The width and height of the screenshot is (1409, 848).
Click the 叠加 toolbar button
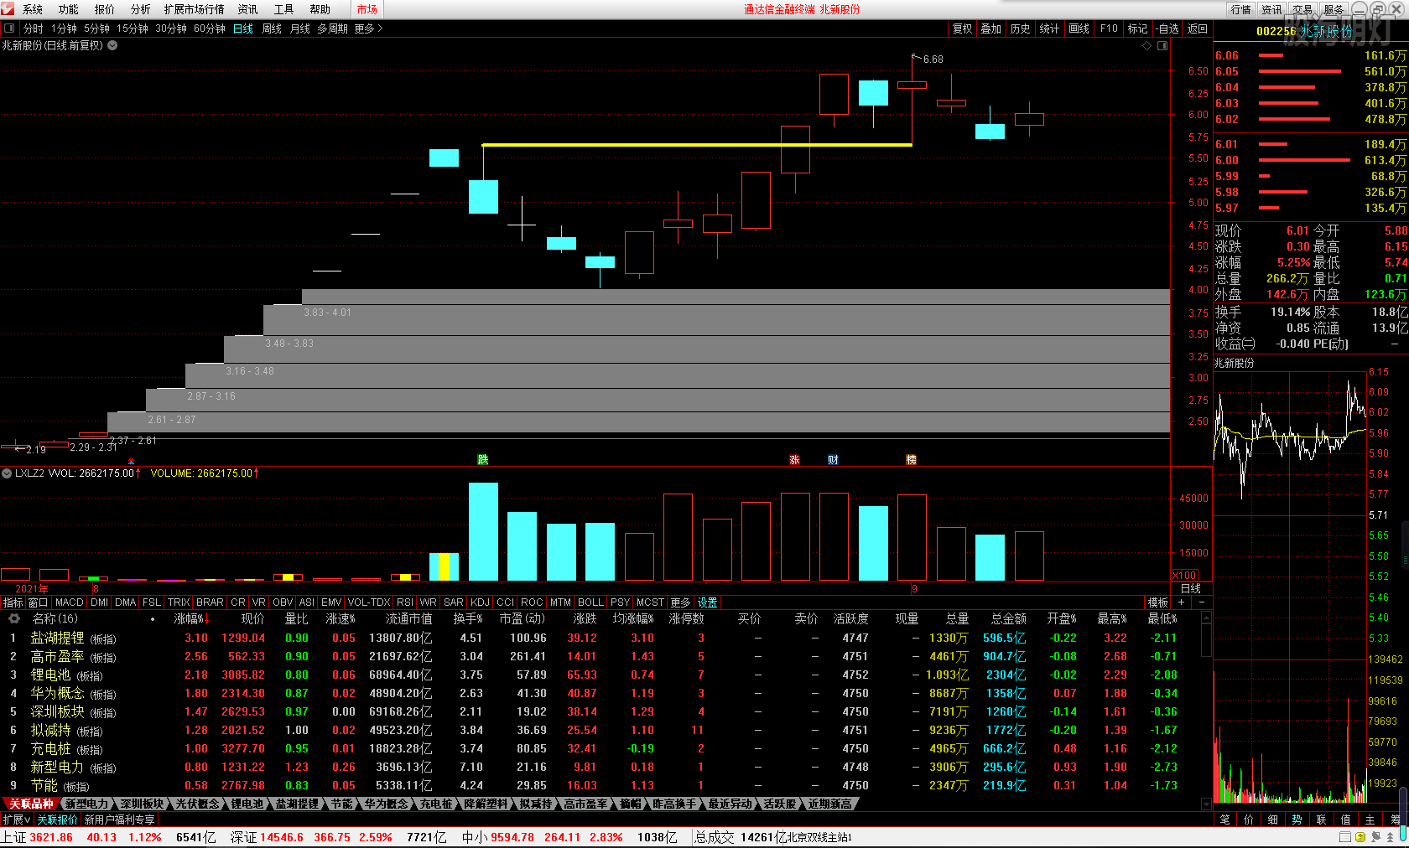tap(991, 28)
